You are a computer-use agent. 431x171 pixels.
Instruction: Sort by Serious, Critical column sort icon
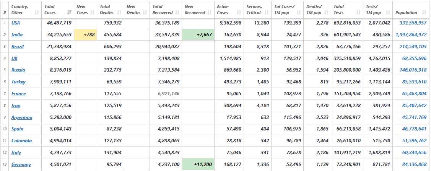(267, 13)
